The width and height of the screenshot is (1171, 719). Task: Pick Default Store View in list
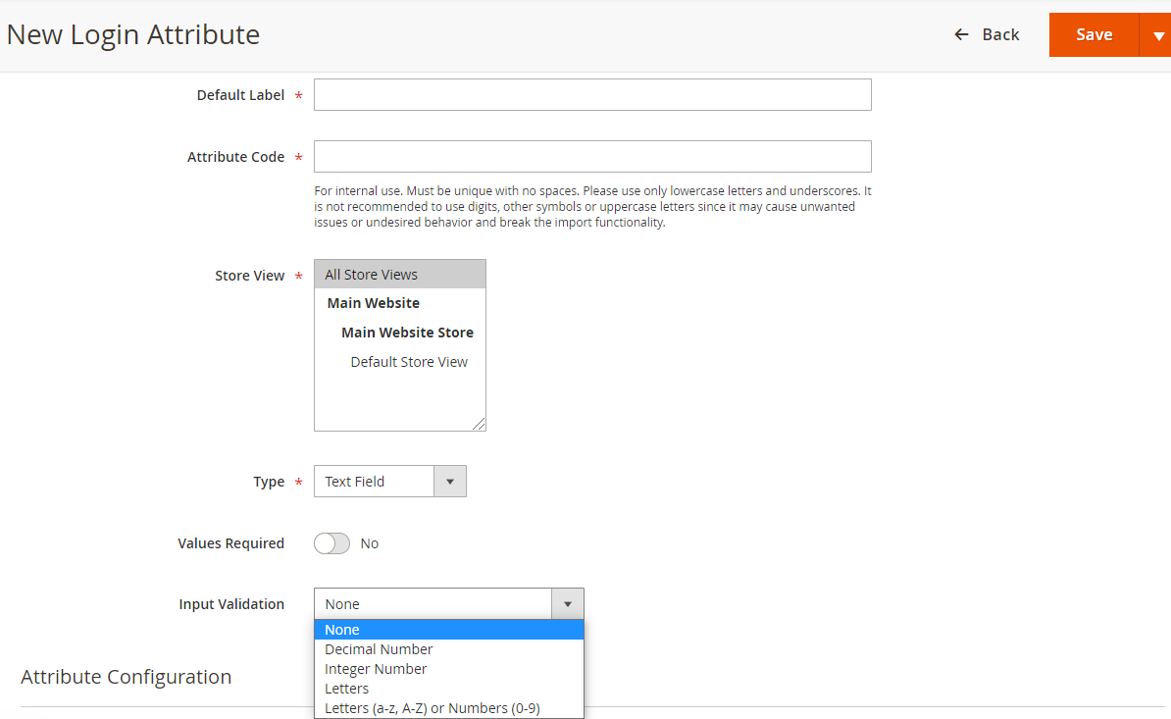pyautogui.click(x=409, y=362)
